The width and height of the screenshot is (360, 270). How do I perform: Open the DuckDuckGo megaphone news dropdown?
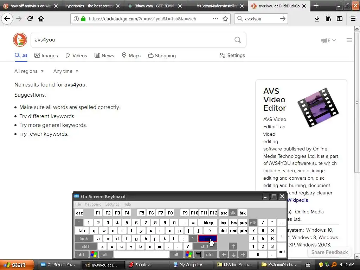(x=328, y=40)
